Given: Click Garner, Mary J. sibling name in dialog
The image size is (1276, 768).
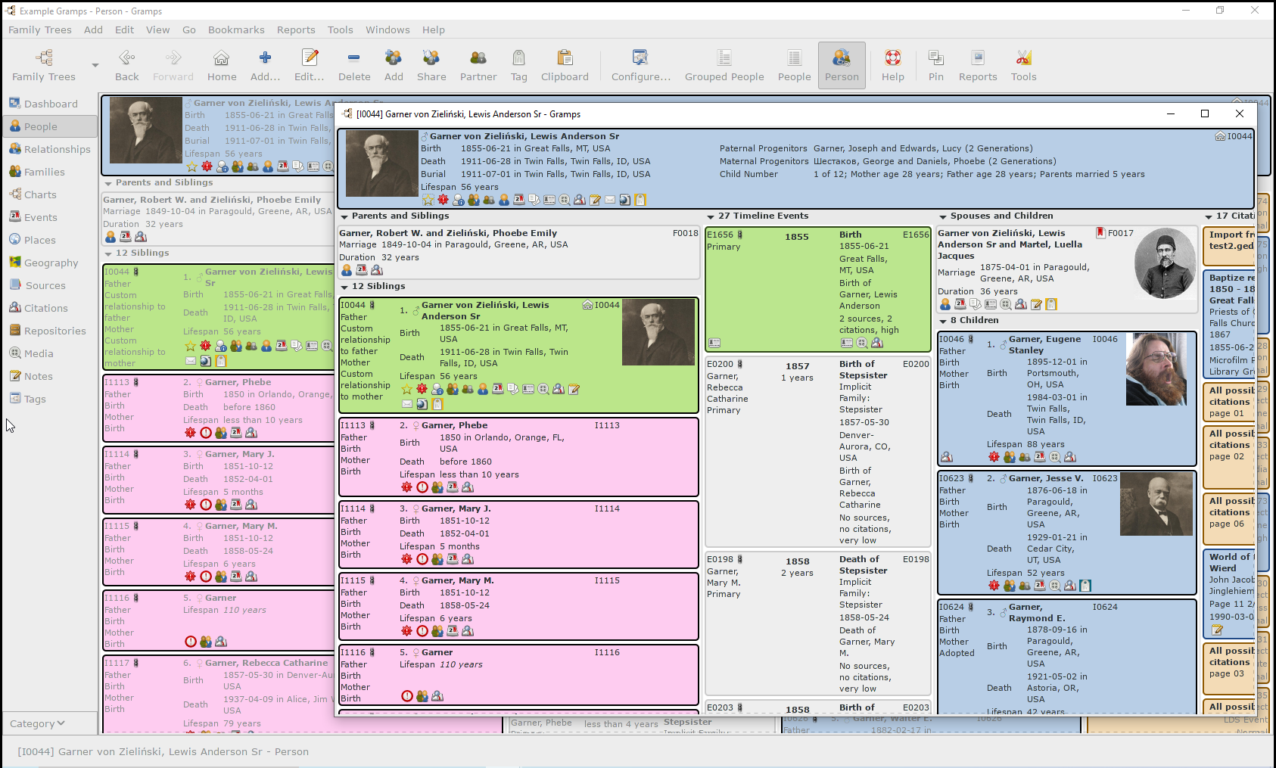Looking at the screenshot, I should pyautogui.click(x=456, y=508).
